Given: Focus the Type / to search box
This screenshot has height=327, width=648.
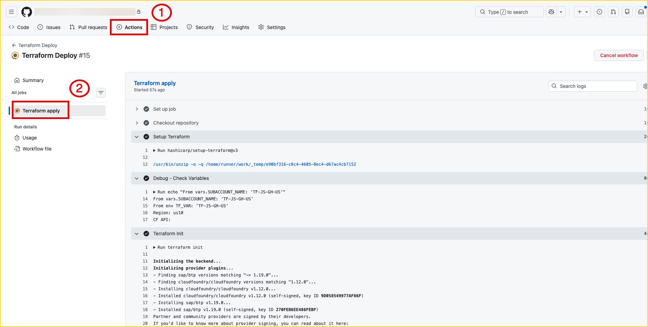Looking at the screenshot, I should [x=509, y=12].
